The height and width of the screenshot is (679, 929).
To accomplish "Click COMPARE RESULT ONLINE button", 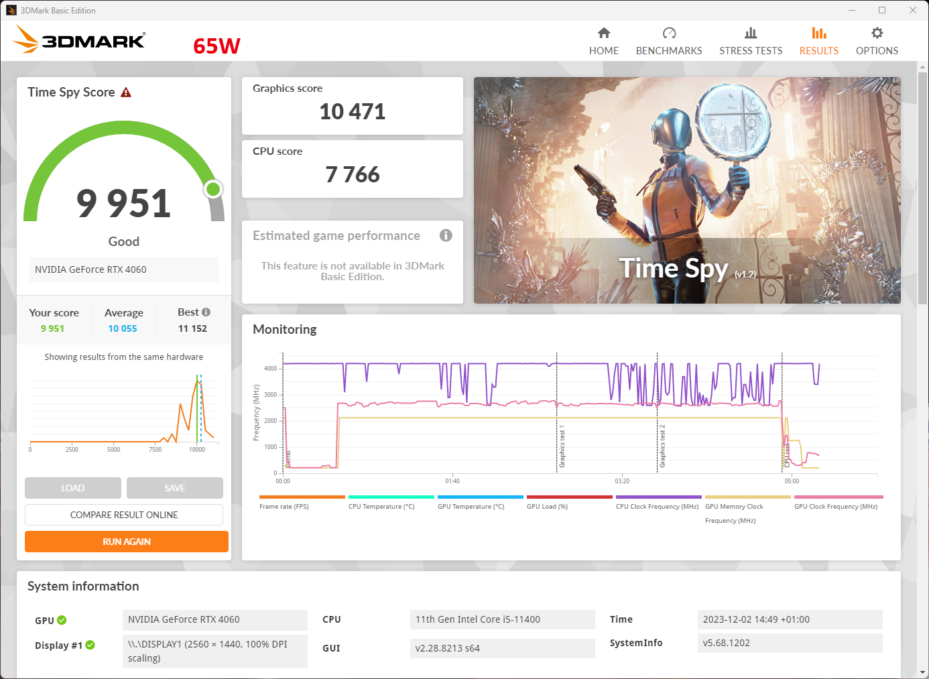I will coord(124,515).
